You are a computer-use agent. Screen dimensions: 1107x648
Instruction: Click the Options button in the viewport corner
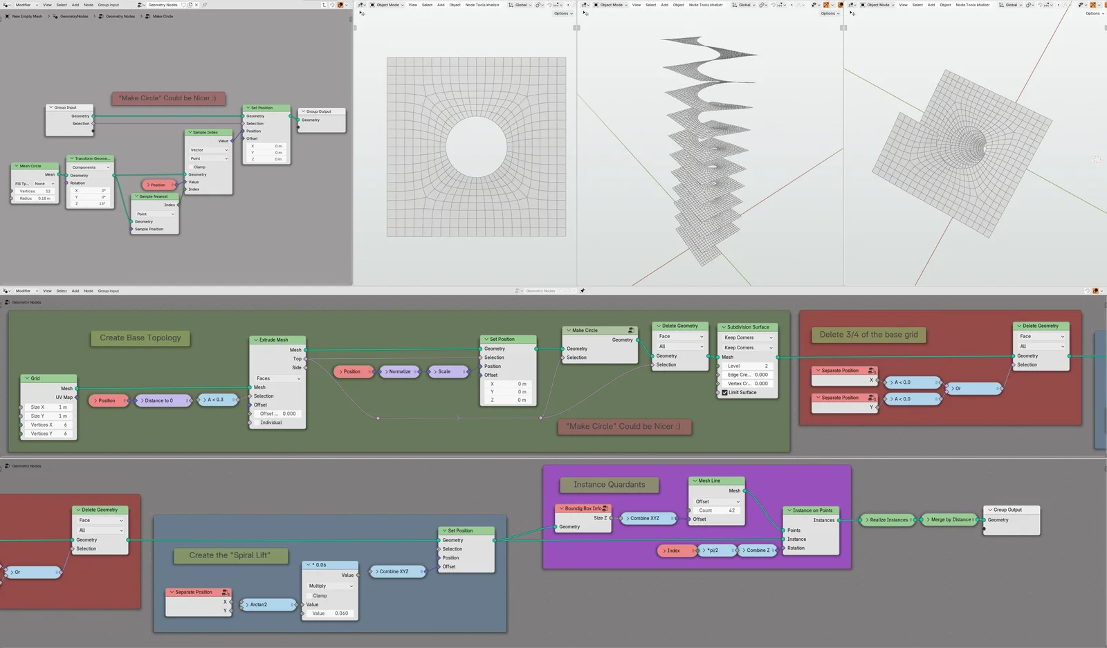tap(561, 12)
